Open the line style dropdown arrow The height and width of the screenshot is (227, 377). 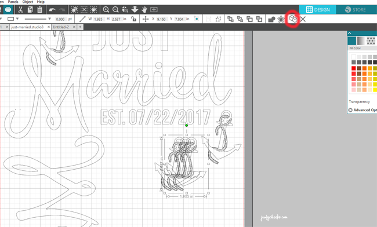pyautogui.click(x=49, y=19)
